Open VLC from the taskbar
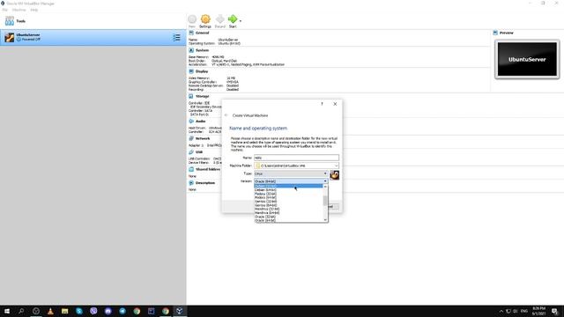The image size is (564, 317). (x=50, y=311)
